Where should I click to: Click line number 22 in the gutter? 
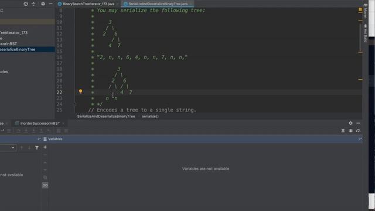click(59, 93)
